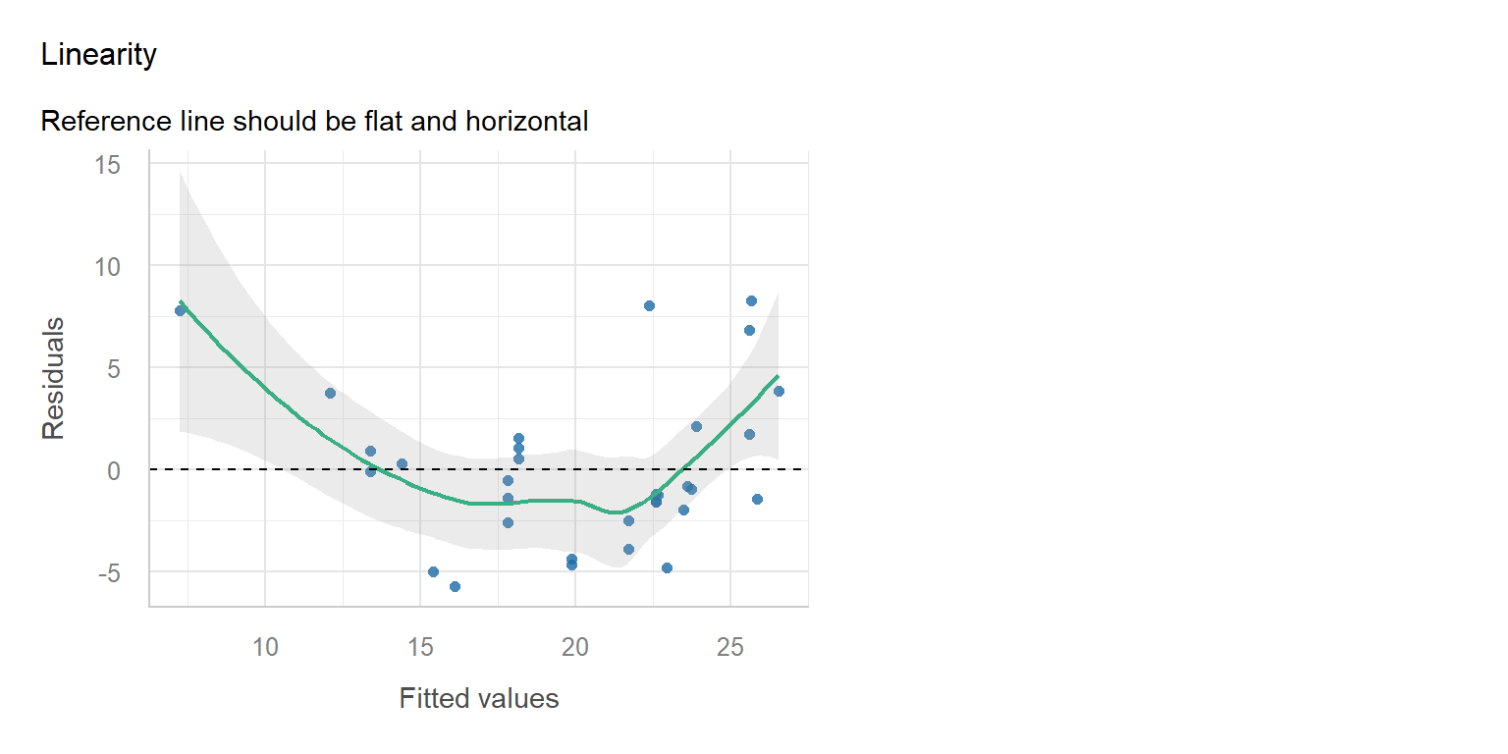
Task: Click the lowest blue data point
Action: pyautogui.click(x=455, y=586)
